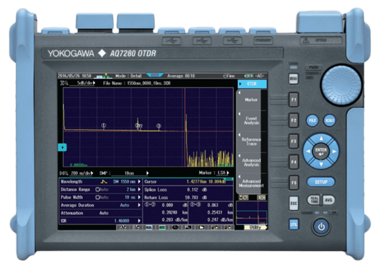Tap the MENU hardware key
Screen dimensions: 377x271
click(x=293, y=79)
